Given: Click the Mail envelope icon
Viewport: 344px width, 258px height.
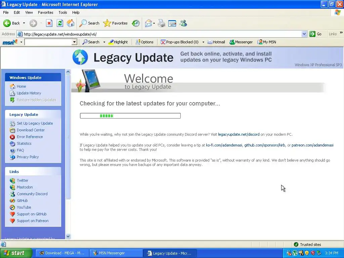Looking at the screenshot, I should 148,23.
